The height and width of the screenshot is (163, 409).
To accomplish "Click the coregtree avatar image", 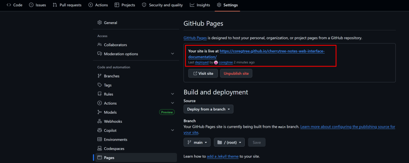I will 216,62.
